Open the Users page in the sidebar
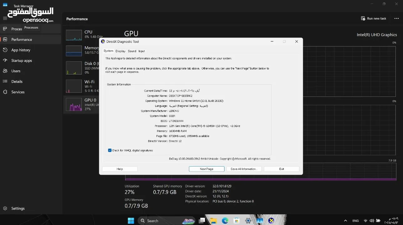The width and height of the screenshot is (403, 225). click(x=30, y=71)
